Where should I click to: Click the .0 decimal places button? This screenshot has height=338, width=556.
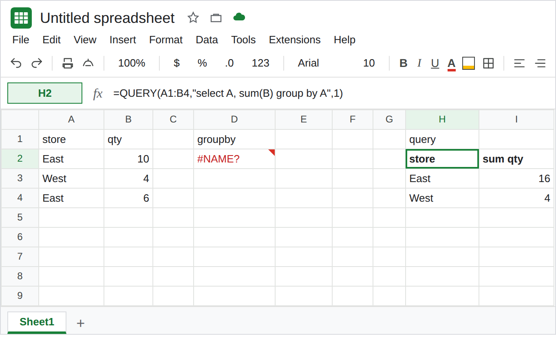click(229, 63)
